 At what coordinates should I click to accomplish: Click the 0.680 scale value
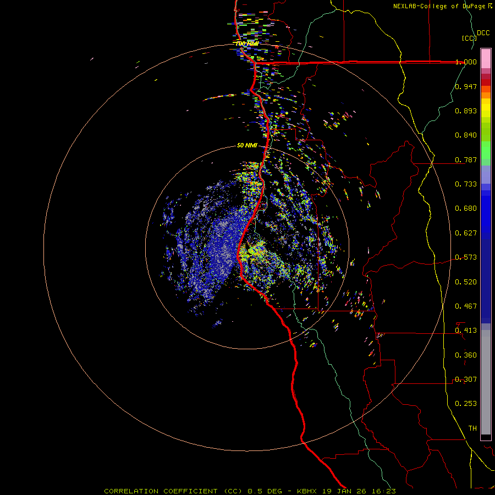click(x=466, y=208)
